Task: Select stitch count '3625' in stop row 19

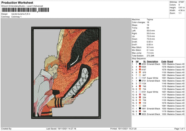Action: [144, 114]
